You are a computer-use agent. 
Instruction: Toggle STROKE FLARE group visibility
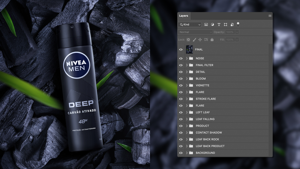click(181, 99)
